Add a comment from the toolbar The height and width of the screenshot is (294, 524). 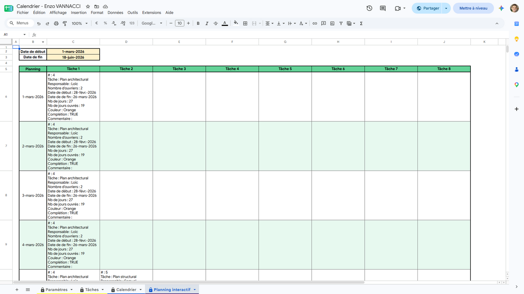324,23
